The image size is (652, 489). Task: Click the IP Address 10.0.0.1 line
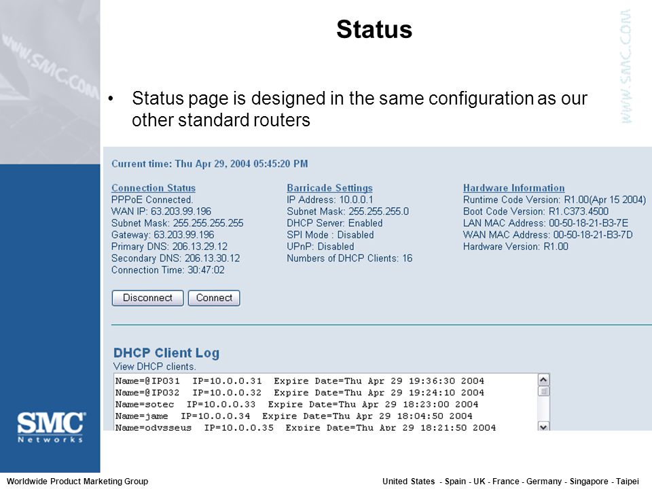pos(330,200)
